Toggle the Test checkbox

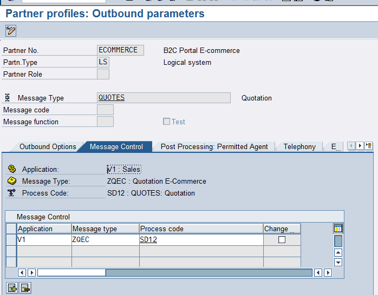pyautogui.click(x=167, y=122)
